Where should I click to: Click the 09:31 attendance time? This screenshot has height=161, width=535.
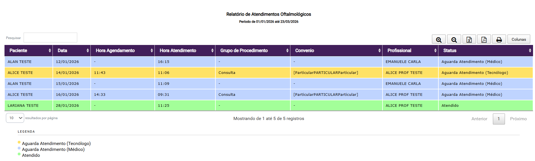163,95
